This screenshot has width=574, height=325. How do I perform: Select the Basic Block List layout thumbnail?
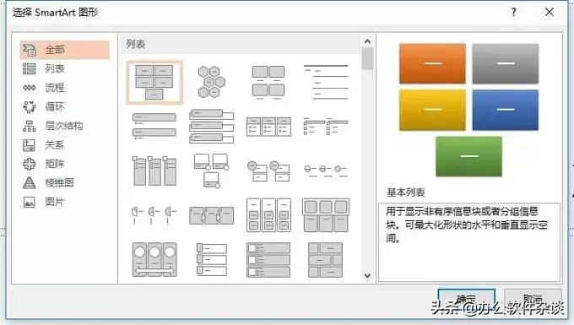coord(154,82)
